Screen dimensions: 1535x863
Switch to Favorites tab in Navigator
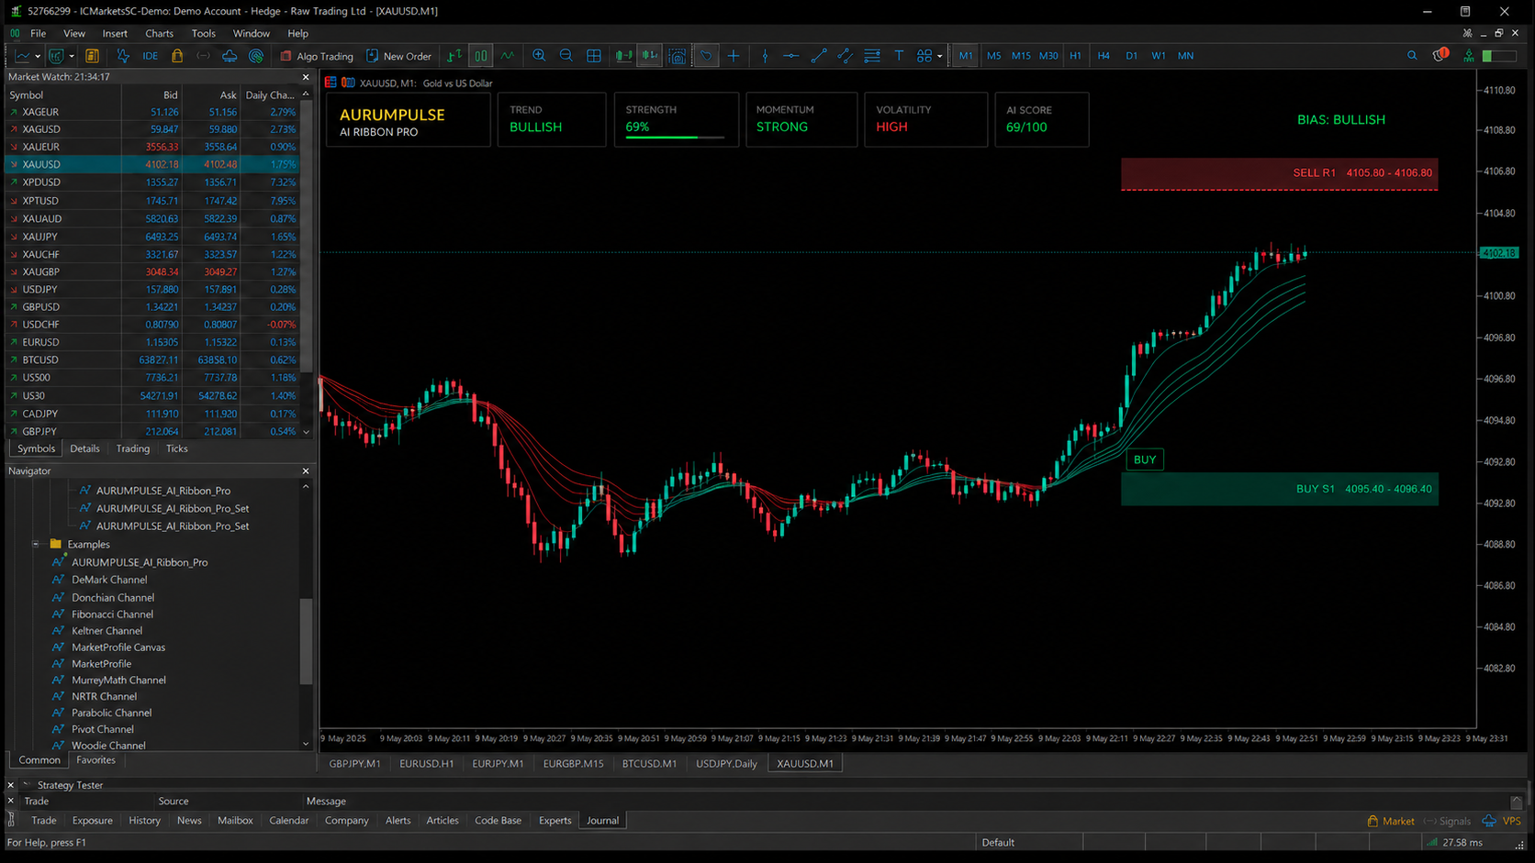tap(95, 760)
